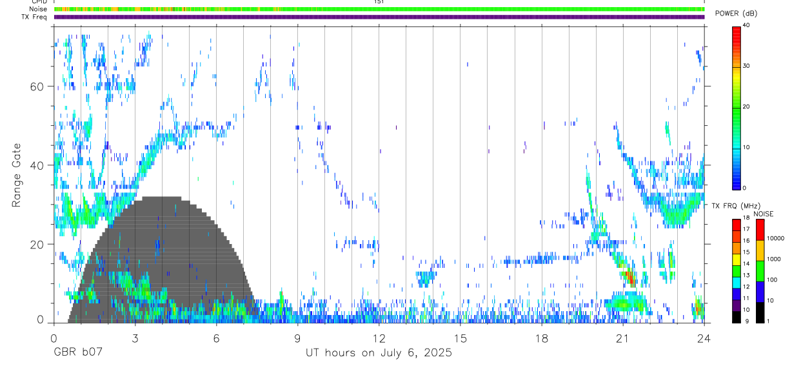The image size is (792, 366).
Task: Click the y-axis tick label '20'
Action: pos(38,244)
